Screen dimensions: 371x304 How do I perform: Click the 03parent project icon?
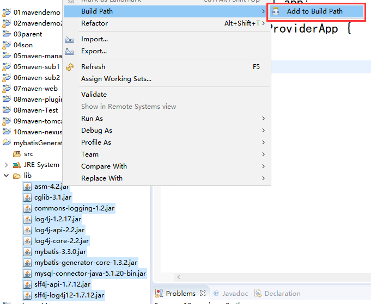click(x=7, y=34)
